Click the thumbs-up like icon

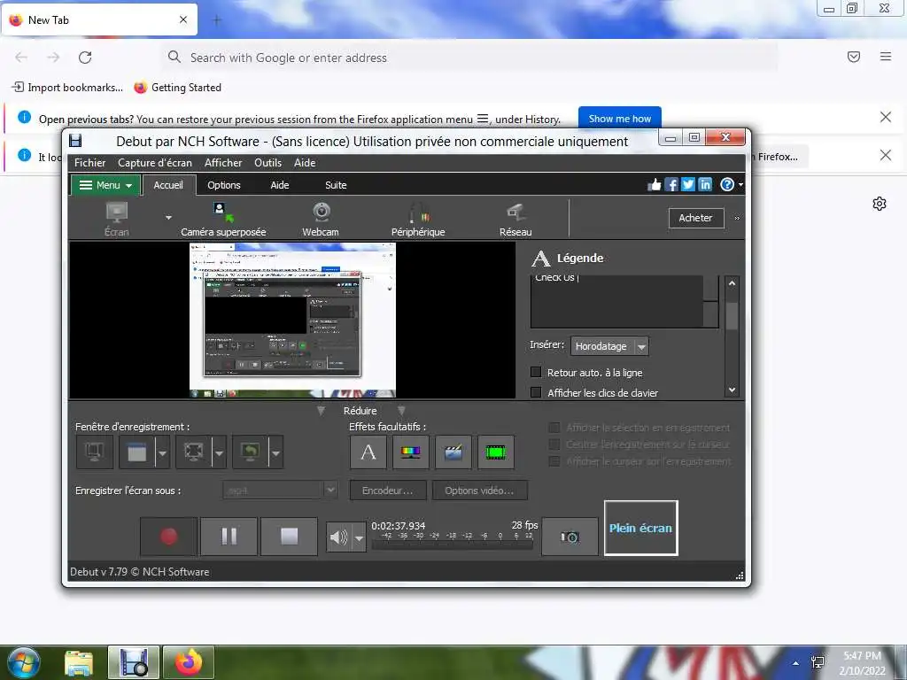point(655,184)
